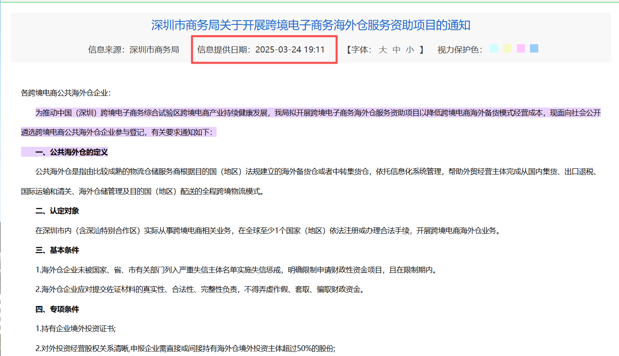Select the blue eye-protection color
619x356 pixels.
(x=534, y=48)
